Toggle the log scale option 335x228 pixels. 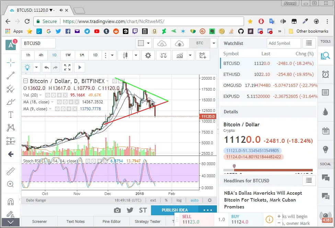pos(179,201)
